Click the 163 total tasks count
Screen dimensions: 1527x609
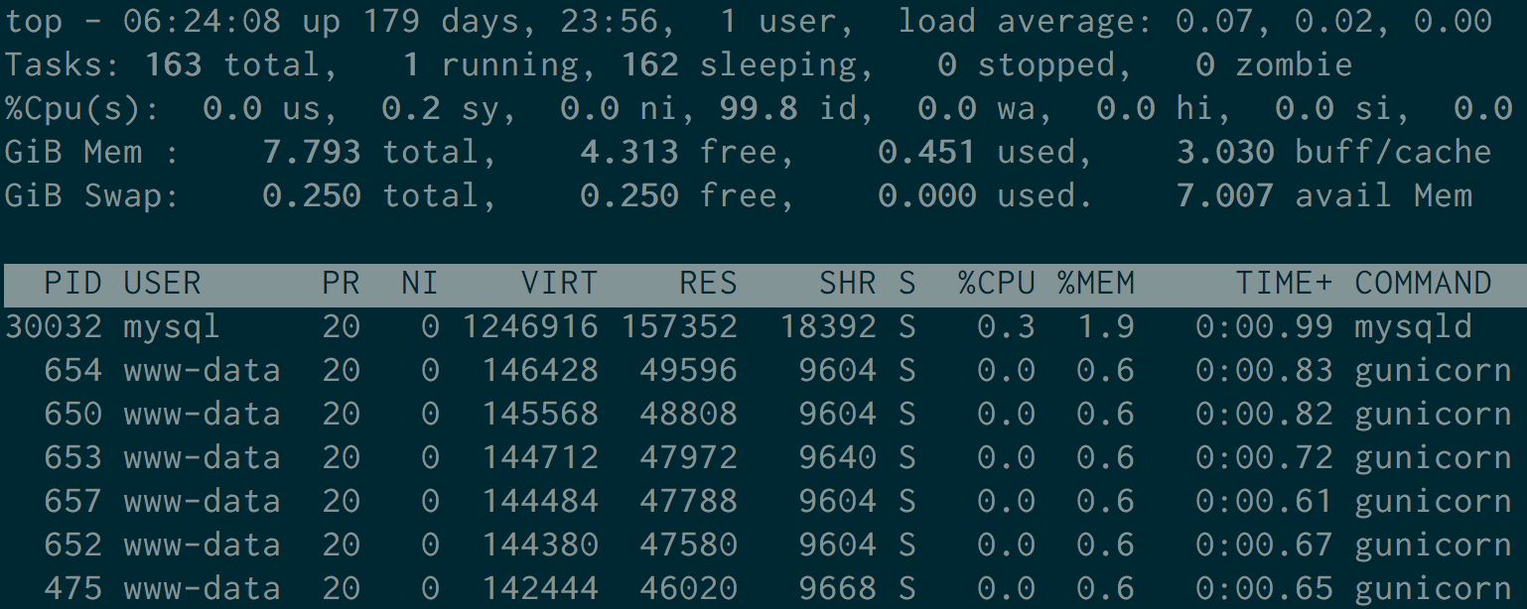(x=173, y=65)
